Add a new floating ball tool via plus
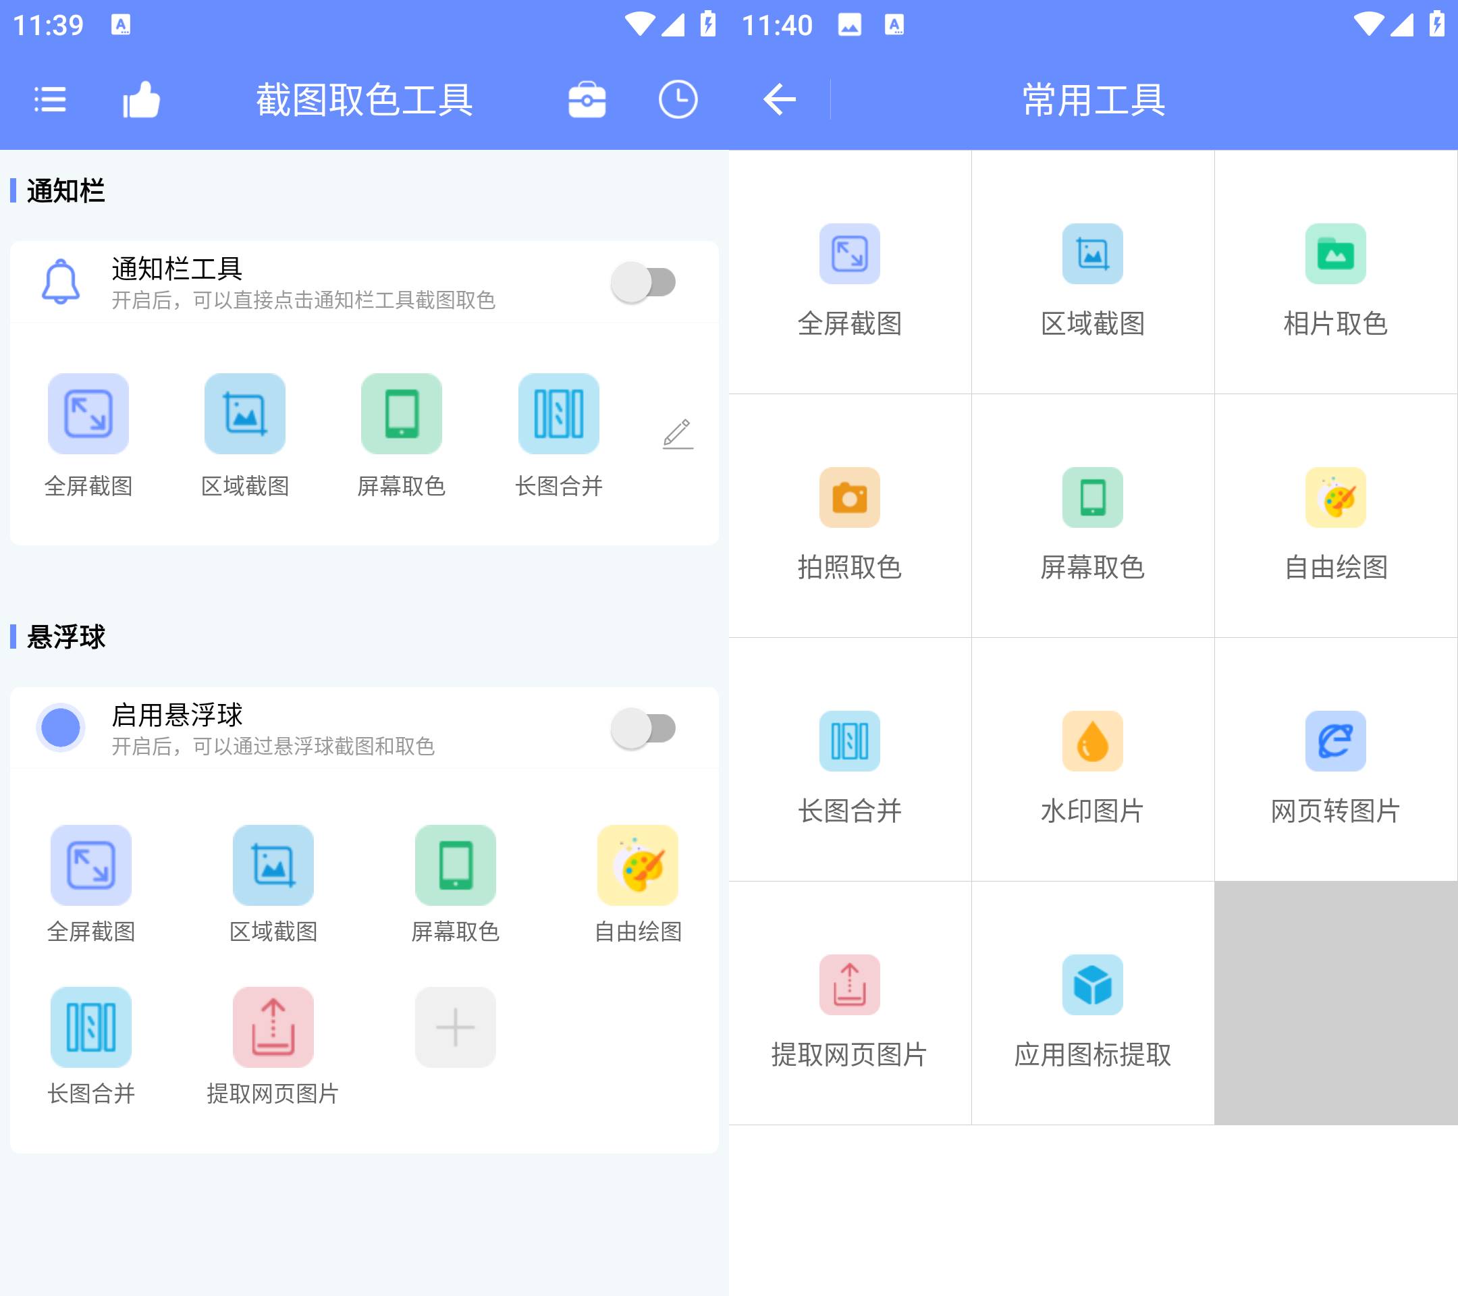This screenshot has height=1296, width=1458. pyautogui.click(x=455, y=1027)
